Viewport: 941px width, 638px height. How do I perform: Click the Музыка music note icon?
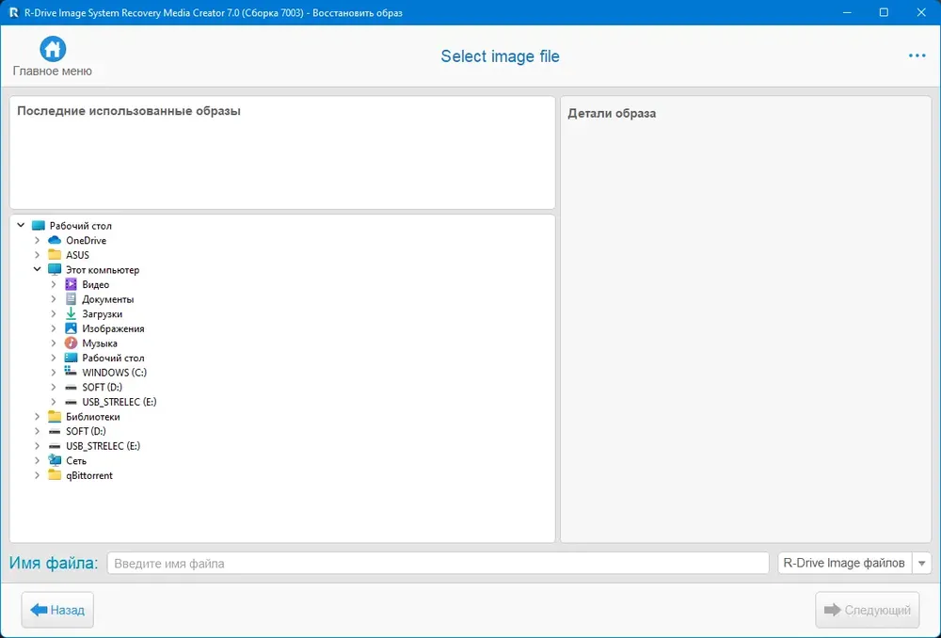(71, 343)
